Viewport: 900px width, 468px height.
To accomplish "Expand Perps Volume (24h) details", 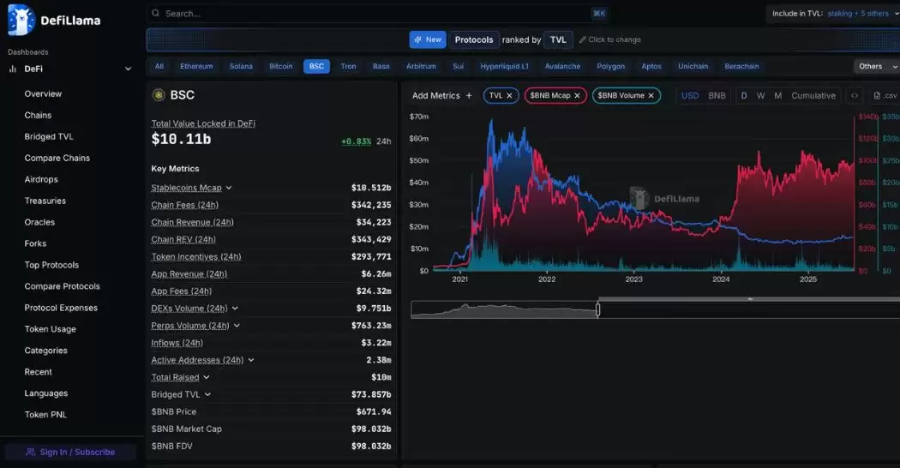I will click(237, 326).
